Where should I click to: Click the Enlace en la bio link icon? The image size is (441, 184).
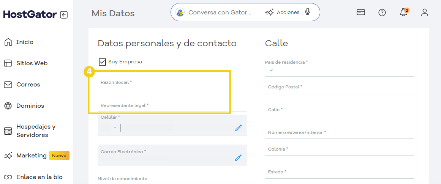(8, 177)
